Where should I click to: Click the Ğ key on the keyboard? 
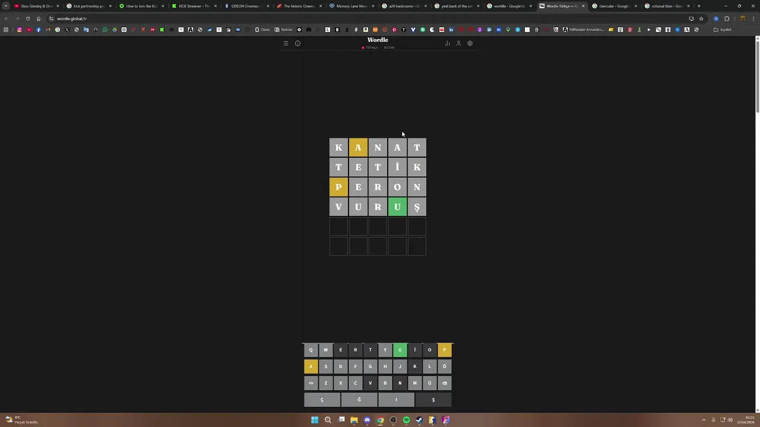click(359, 400)
